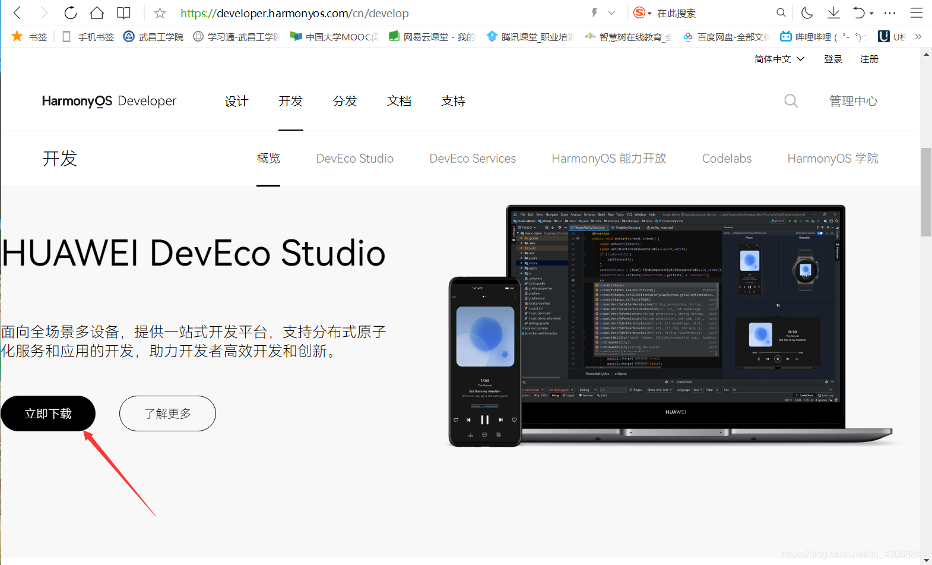Viewport: 932px width, 565px height.
Task: Open the browser hamburger main menu
Action: pos(917,12)
